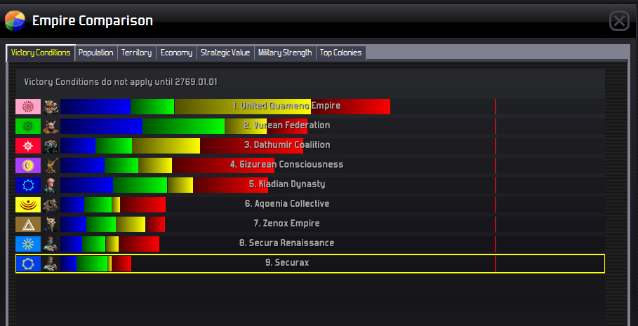Click the Kiadian Dynasty blue flag

28,185
